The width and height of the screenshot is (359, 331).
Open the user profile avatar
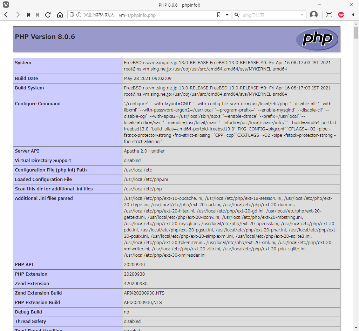[314, 15]
